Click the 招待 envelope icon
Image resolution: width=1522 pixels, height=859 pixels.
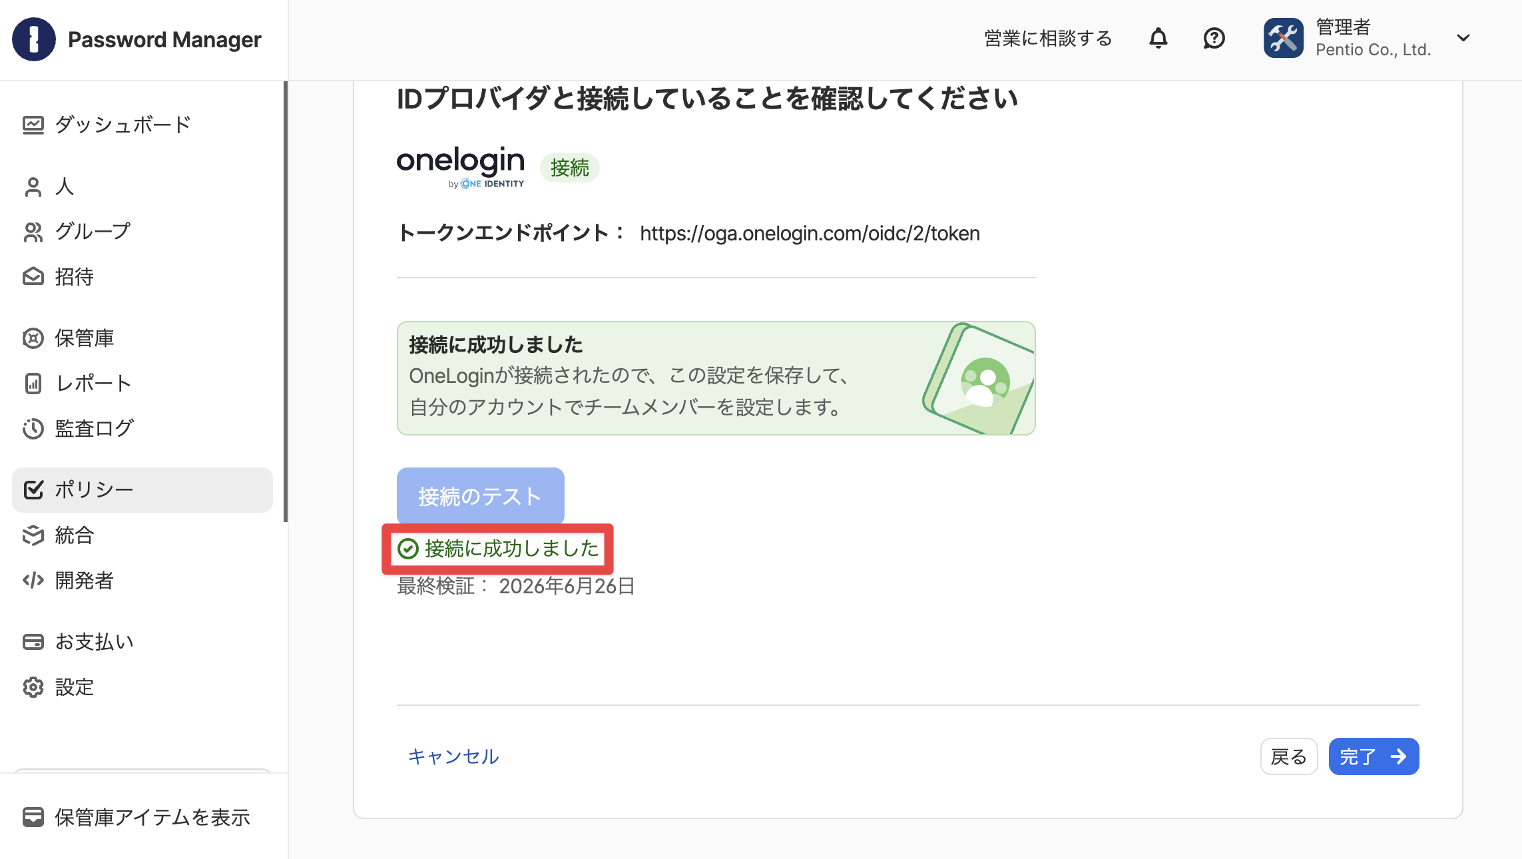point(33,276)
